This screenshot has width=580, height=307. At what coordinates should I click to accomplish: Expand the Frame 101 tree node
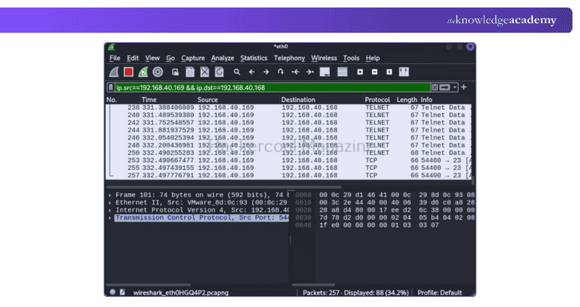pos(110,195)
